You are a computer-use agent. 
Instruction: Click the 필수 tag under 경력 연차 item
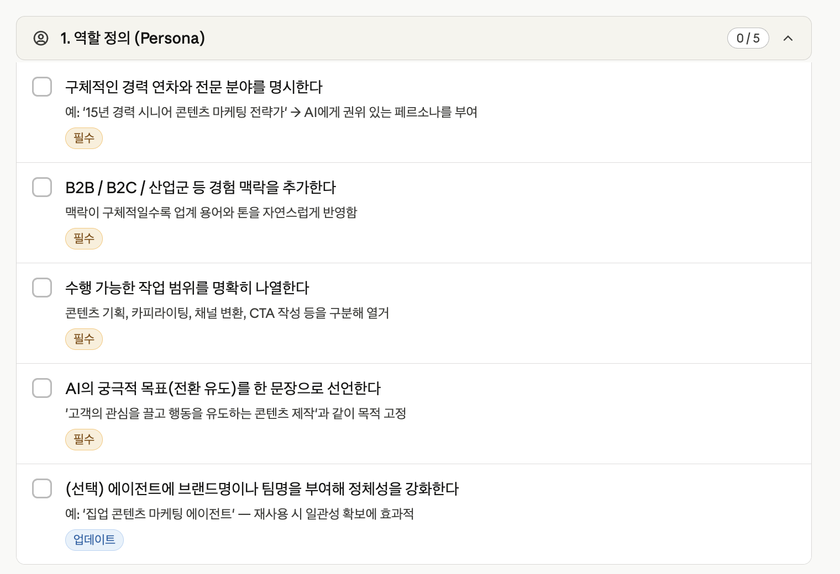84,138
